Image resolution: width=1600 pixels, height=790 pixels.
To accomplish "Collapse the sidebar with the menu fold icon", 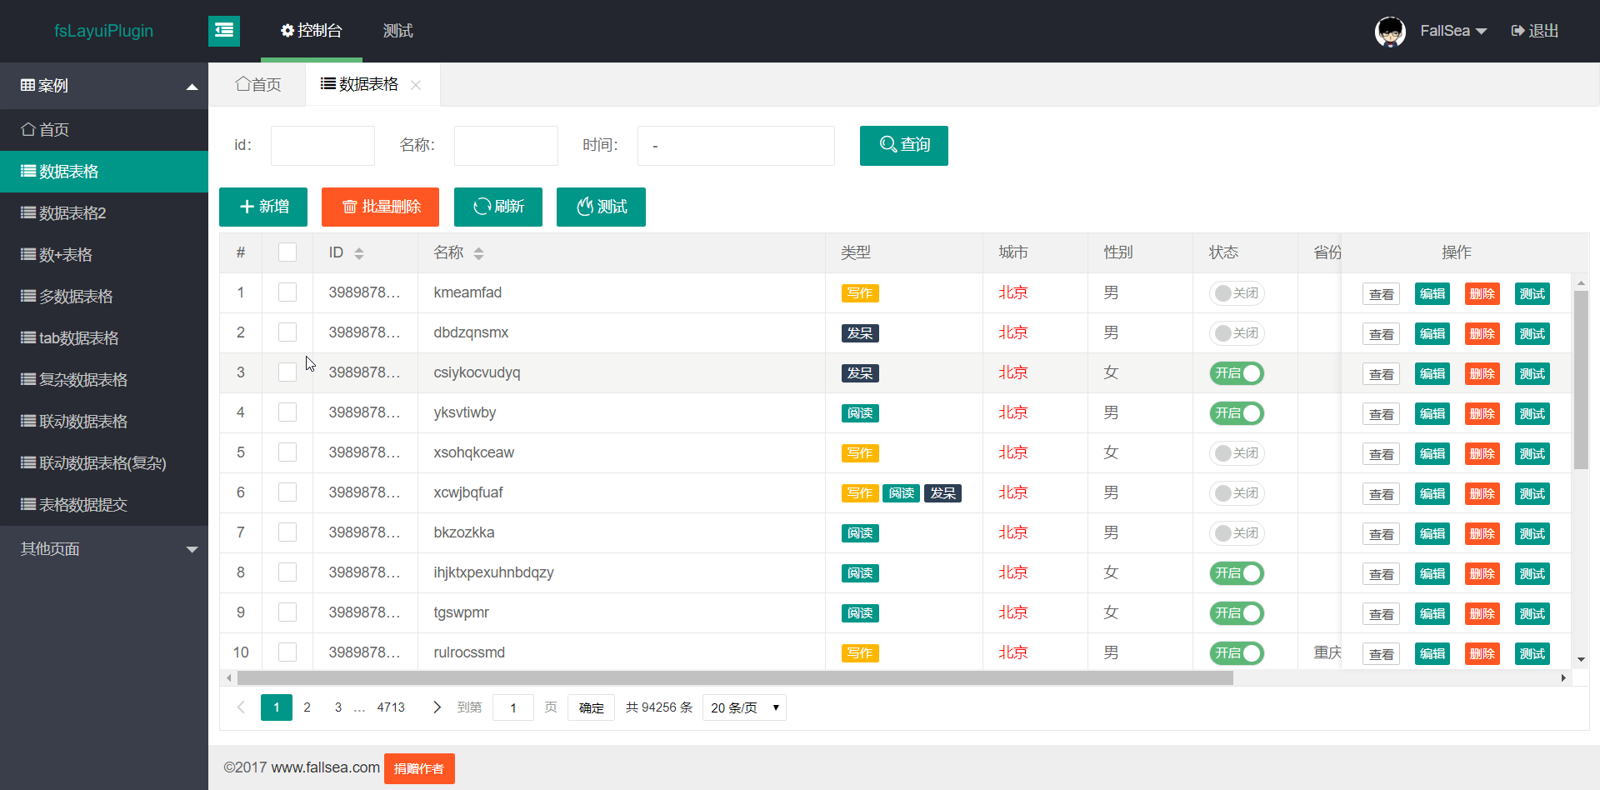I will coord(223,31).
